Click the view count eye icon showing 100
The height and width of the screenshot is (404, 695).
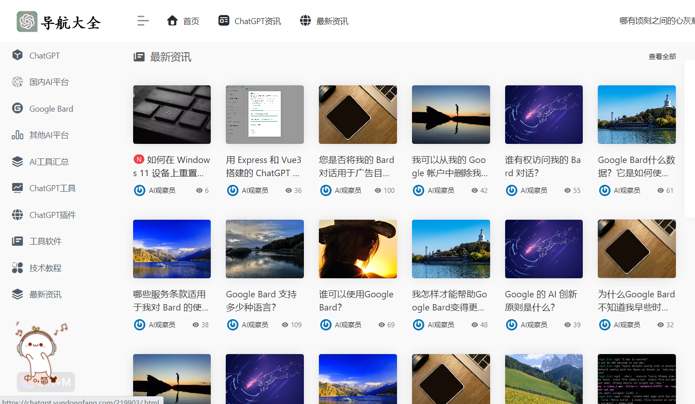point(378,191)
